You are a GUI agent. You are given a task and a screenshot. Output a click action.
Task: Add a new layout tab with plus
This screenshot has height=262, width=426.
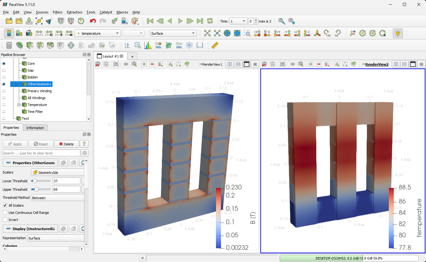pyautogui.click(x=132, y=56)
